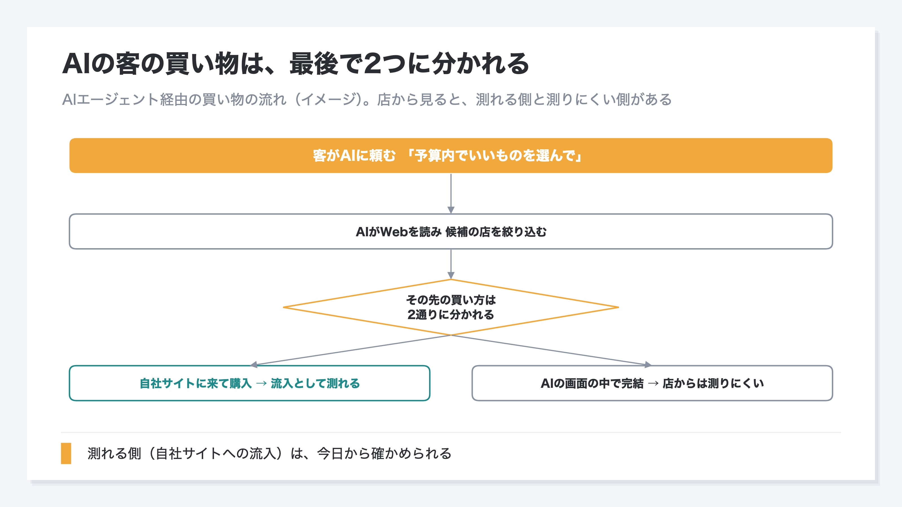This screenshot has height=507, width=902.
Task: Select the box 'AIがWebを読み 候補の店を絞り込む'
Action: pyautogui.click(x=451, y=231)
